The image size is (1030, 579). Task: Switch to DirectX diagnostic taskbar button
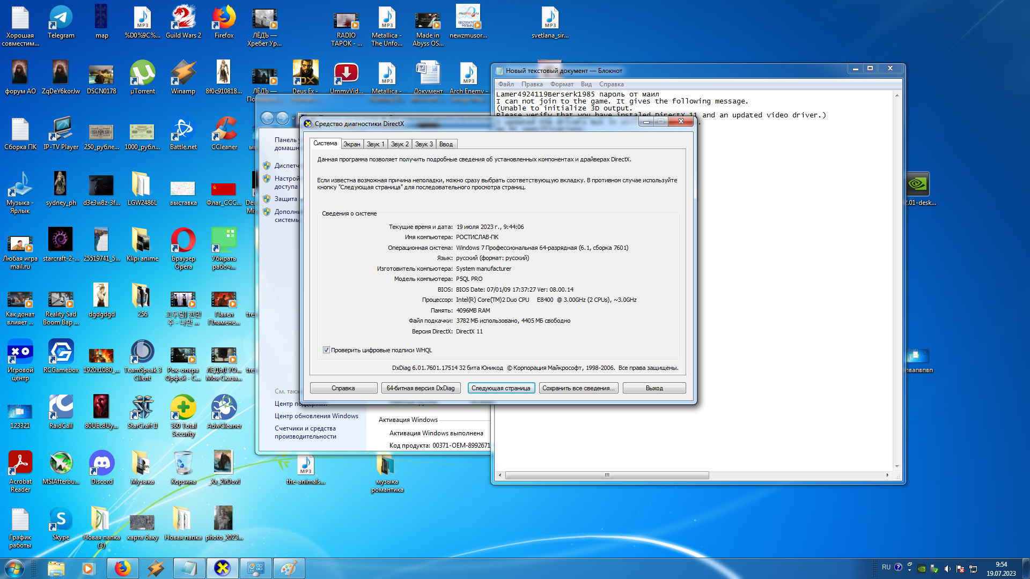tap(222, 568)
